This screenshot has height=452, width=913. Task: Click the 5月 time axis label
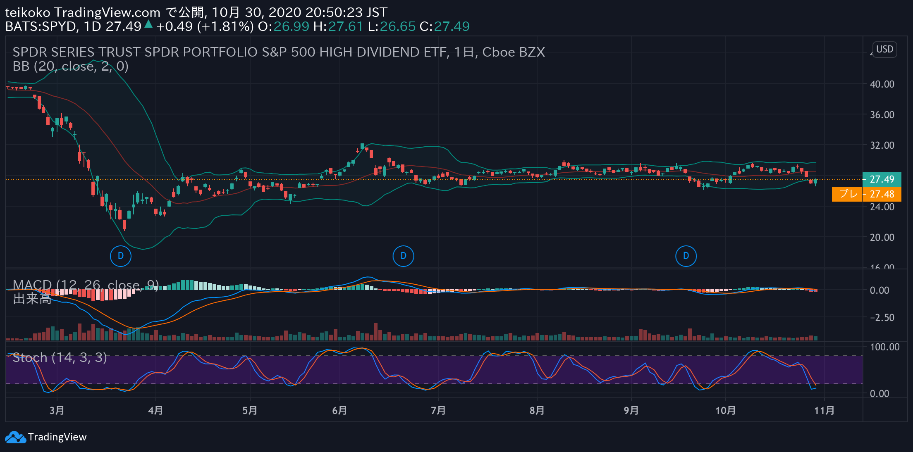tap(250, 410)
